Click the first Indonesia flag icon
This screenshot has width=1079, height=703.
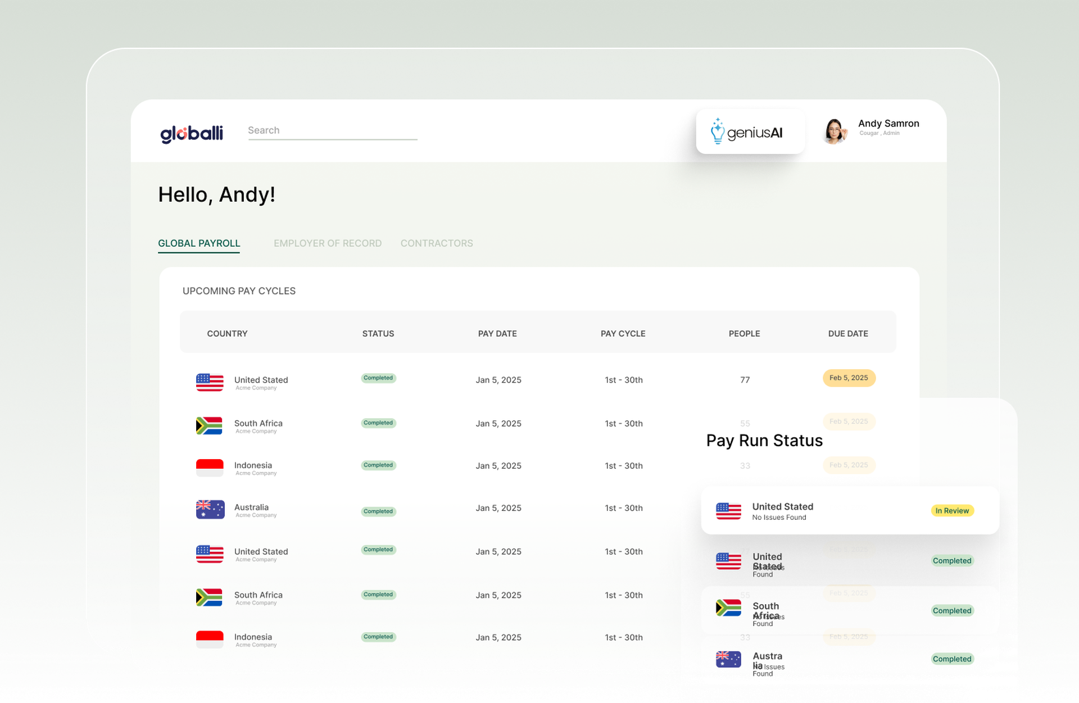(210, 468)
